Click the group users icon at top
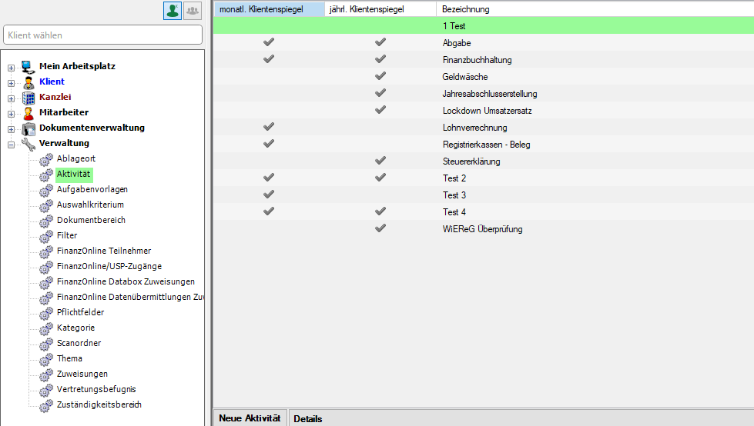The height and width of the screenshot is (426, 754). [193, 11]
